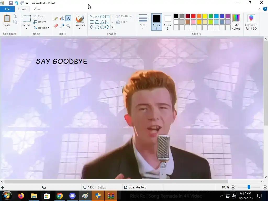Expand the Select dropdown arrow

[x=26, y=28]
